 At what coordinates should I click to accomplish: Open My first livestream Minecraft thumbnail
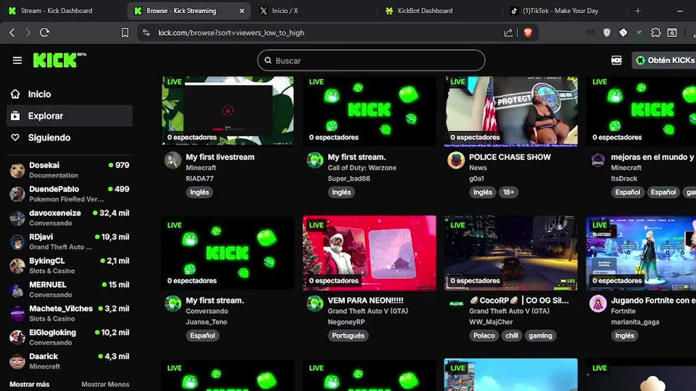228,110
